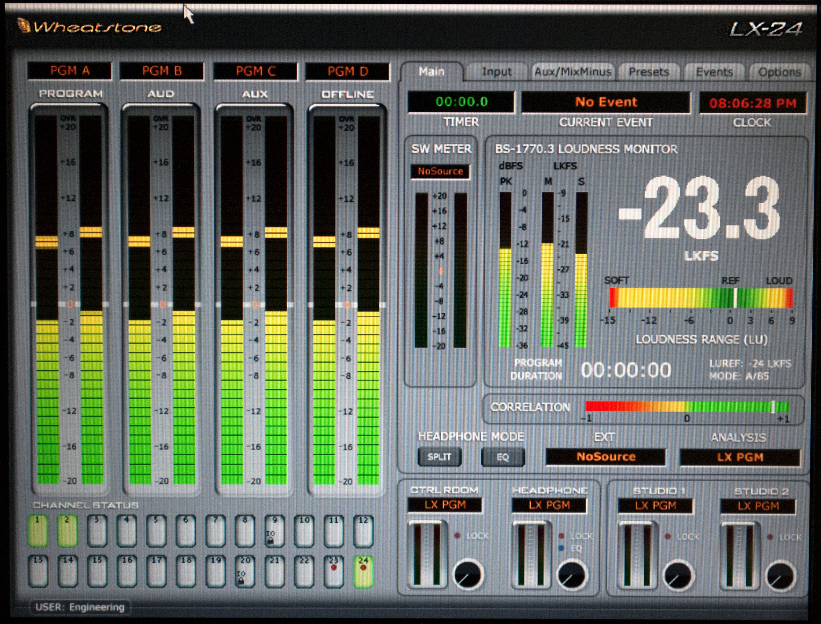Open the STUDIO 2 source selector
Screen dimensions: 821x624
point(758,506)
